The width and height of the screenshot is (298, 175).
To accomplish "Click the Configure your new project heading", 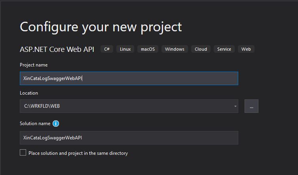I will [101, 27].
